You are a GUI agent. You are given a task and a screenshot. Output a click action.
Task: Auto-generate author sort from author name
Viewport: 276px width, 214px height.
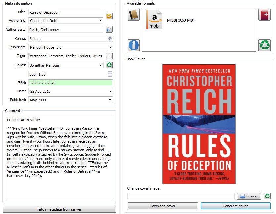[109, 29]
